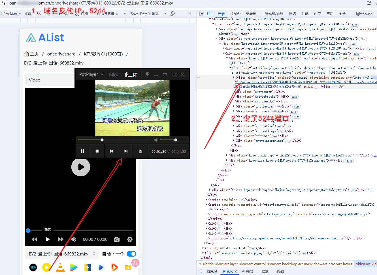Viewport: 377px width, 275px height.
Task: Enter fullscreen in PotPlayer
Action: tap(174, 74)
